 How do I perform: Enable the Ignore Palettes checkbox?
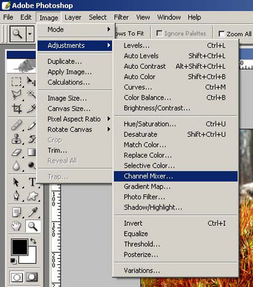click(159, 33)
